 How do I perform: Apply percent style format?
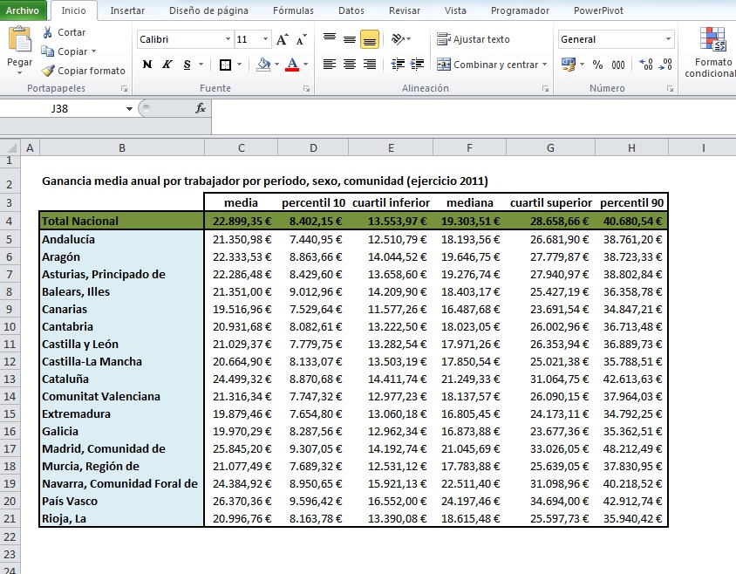coord(597,65)
